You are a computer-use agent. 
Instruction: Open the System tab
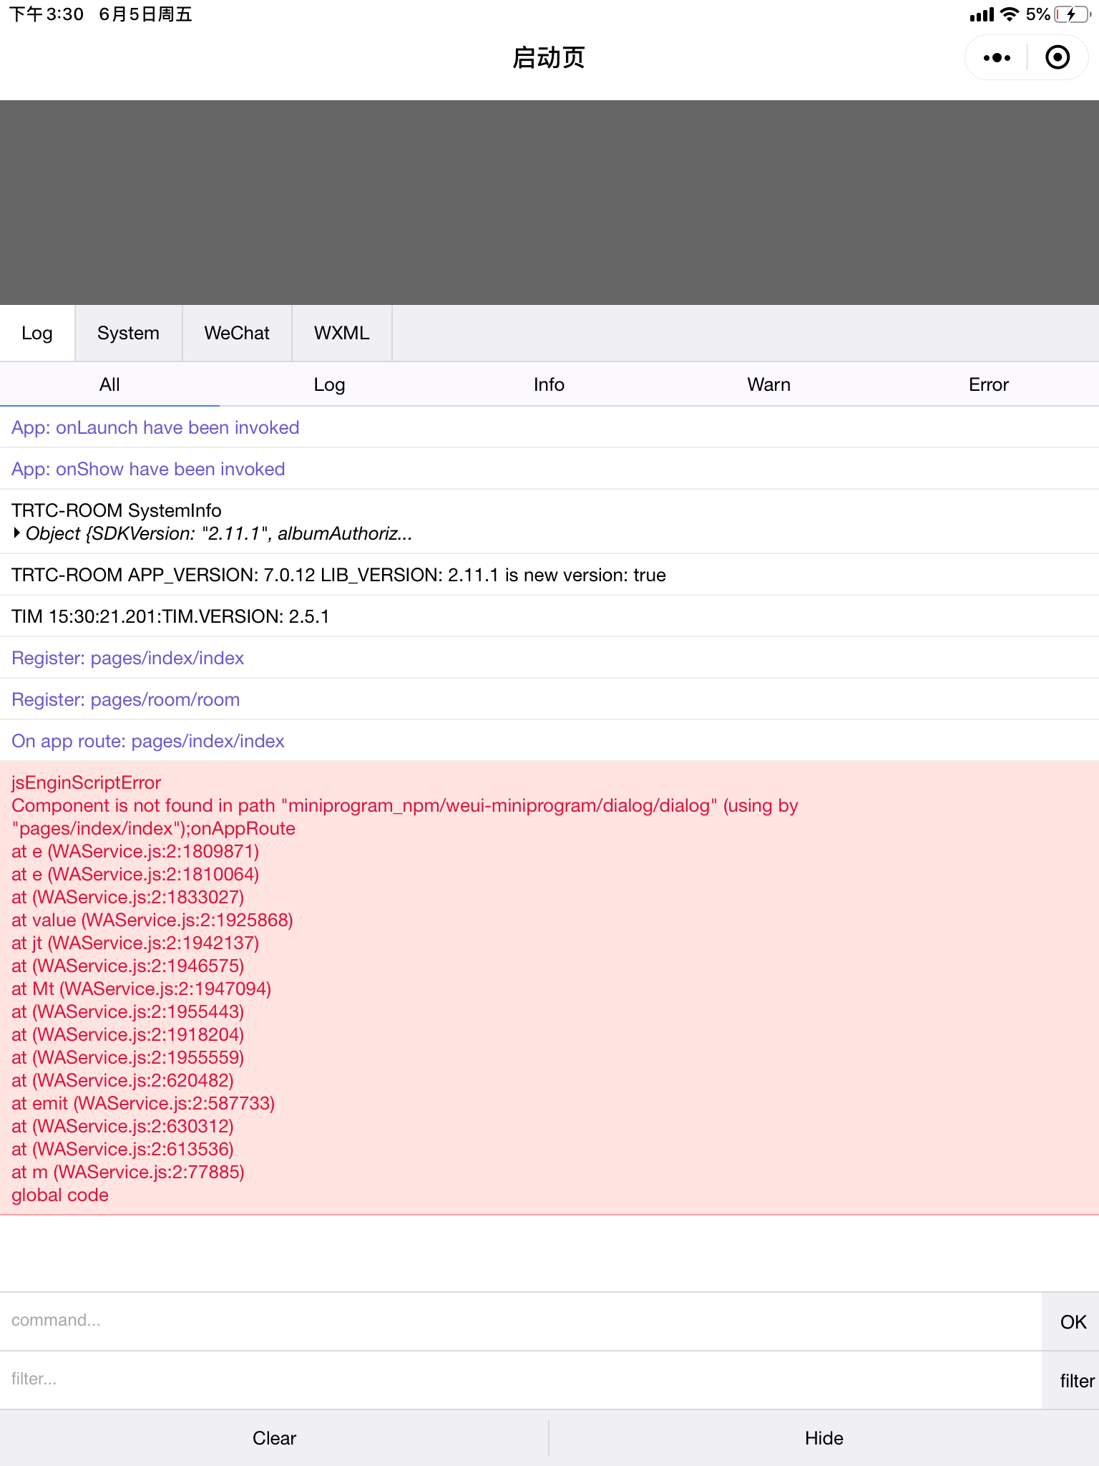coord(128,333)
